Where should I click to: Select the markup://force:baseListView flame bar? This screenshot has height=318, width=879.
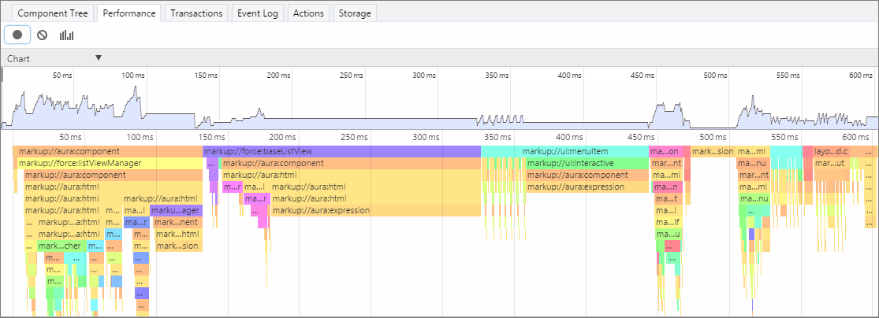point(341,151)
